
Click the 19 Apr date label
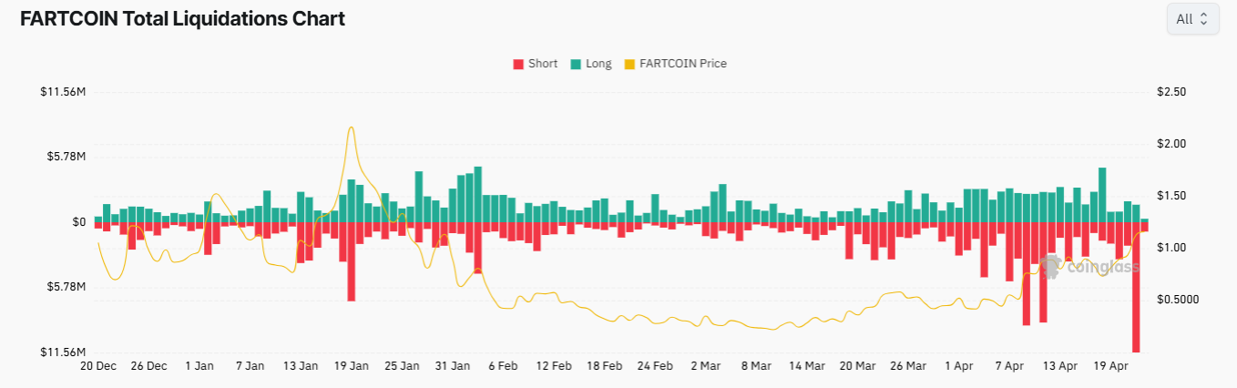point(1110,366)
